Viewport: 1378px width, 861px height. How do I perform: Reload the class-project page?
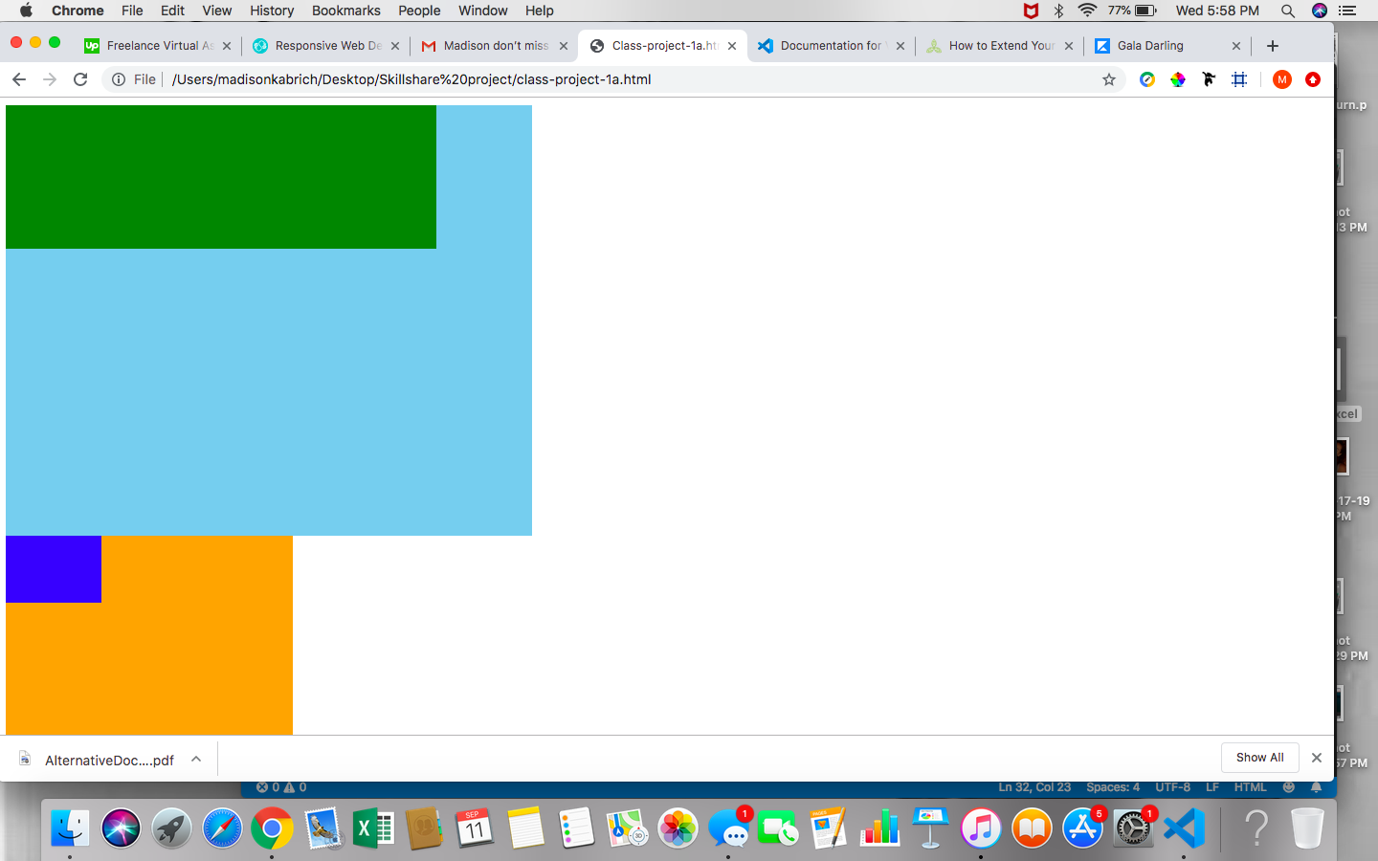[80, 79]
